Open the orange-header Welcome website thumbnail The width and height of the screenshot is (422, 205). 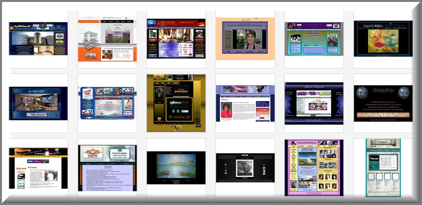click(38, 168)
